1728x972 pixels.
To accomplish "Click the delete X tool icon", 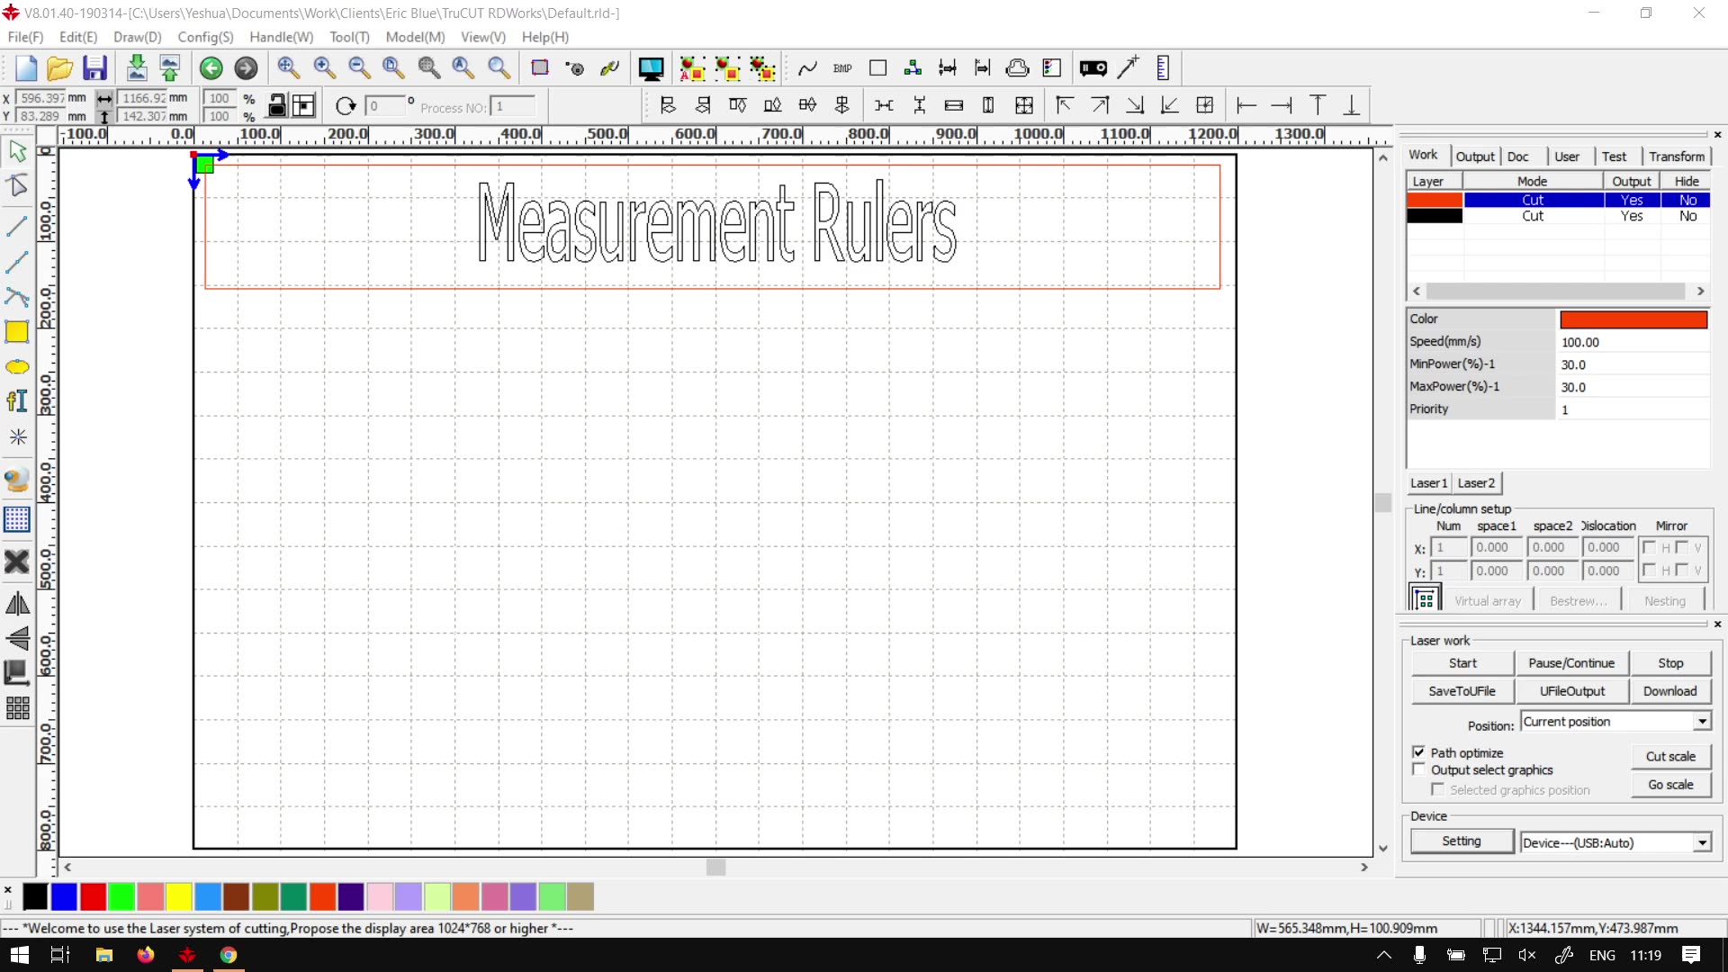I will [17, 562].
